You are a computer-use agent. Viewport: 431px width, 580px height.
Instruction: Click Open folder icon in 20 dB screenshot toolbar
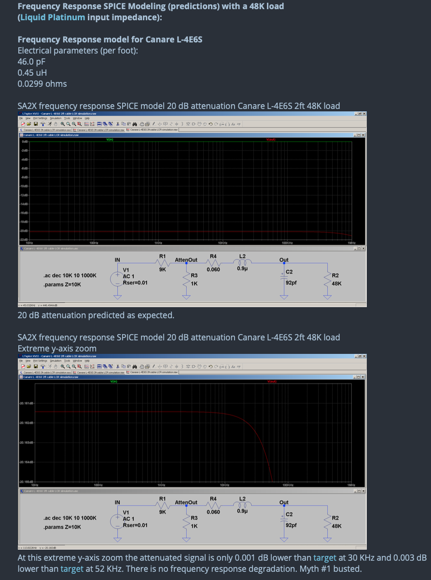[28, 124]
